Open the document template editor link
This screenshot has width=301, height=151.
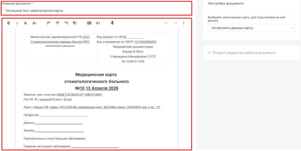point(244,53)
